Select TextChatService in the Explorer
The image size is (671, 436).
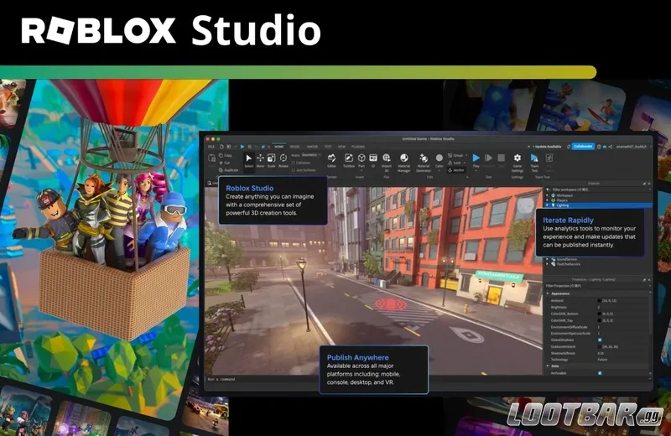click(x=569, y=264)
